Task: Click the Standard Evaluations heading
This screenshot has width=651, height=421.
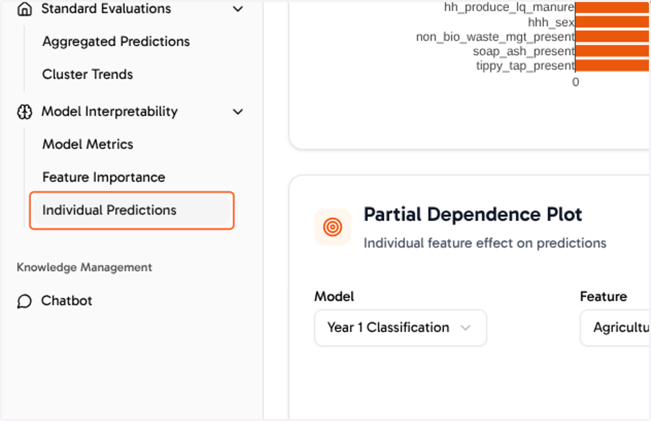Action: click(106, 9)
